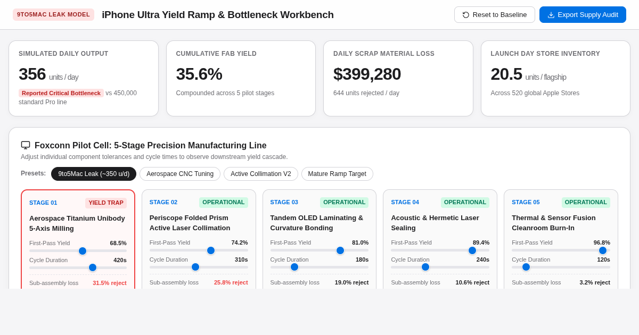
Task: Click the reset arrow icon in Reset to Baseline
Action: (x=466, y=15)
